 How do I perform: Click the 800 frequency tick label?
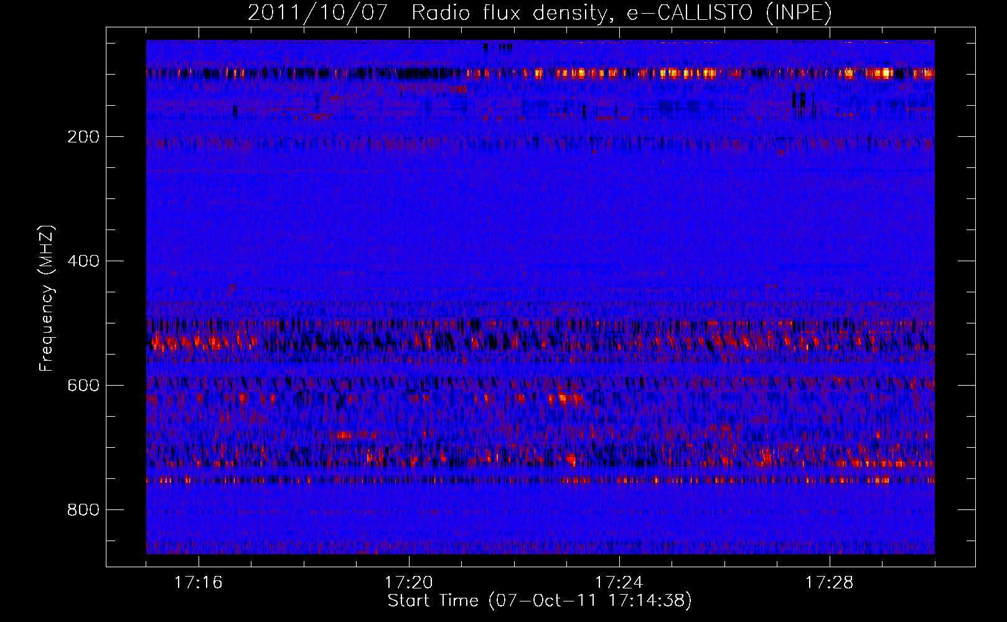[x=83, y=510]
